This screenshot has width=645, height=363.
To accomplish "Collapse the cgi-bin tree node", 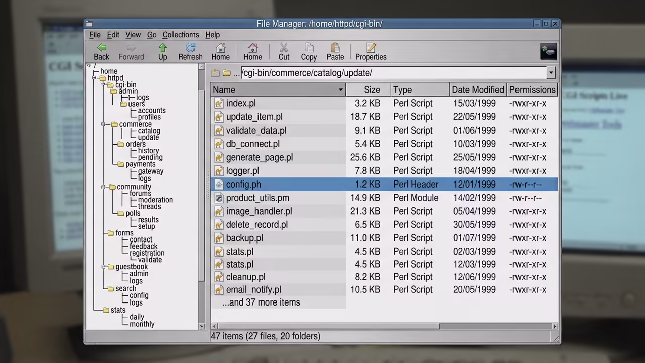I will pos(104,85).
